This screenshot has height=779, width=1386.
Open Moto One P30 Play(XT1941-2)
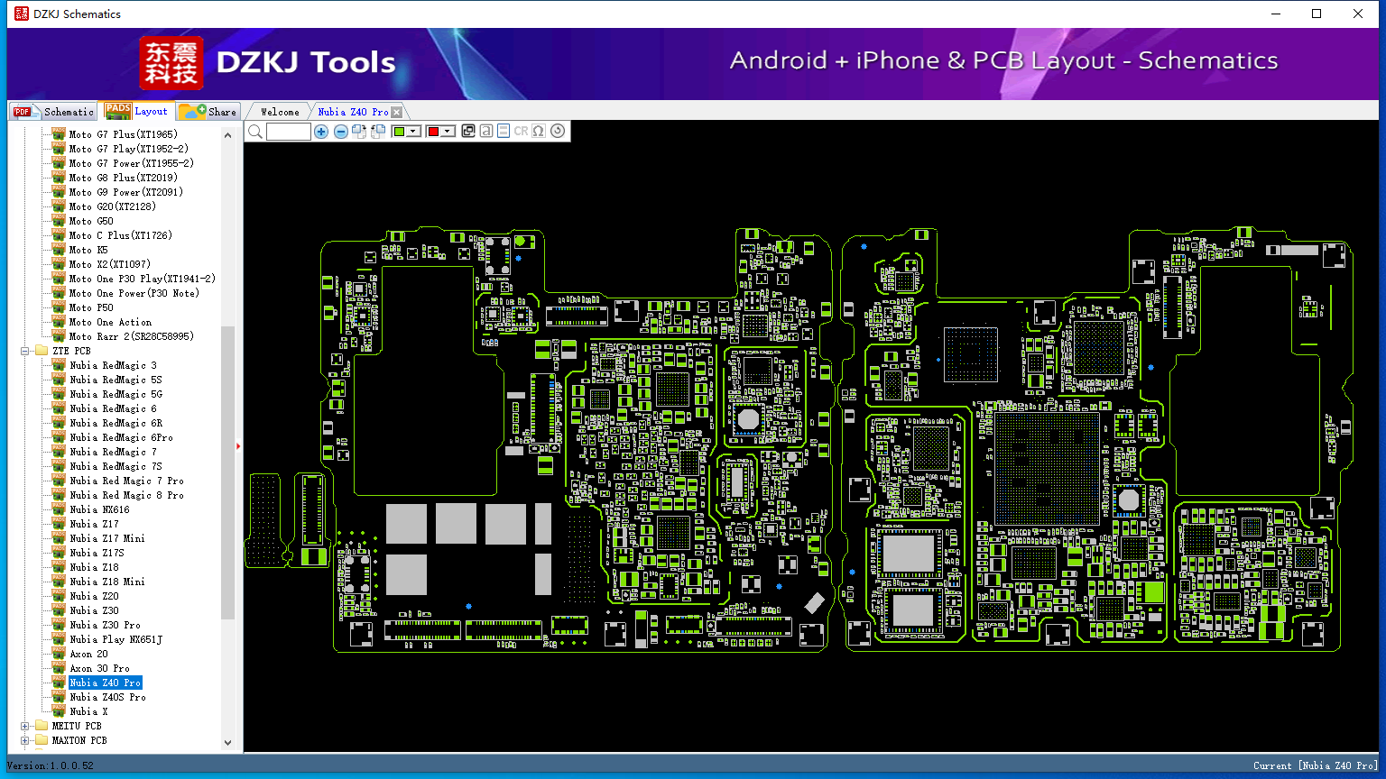(143, 279)
